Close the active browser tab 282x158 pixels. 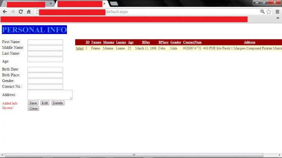tap(104, 4)
